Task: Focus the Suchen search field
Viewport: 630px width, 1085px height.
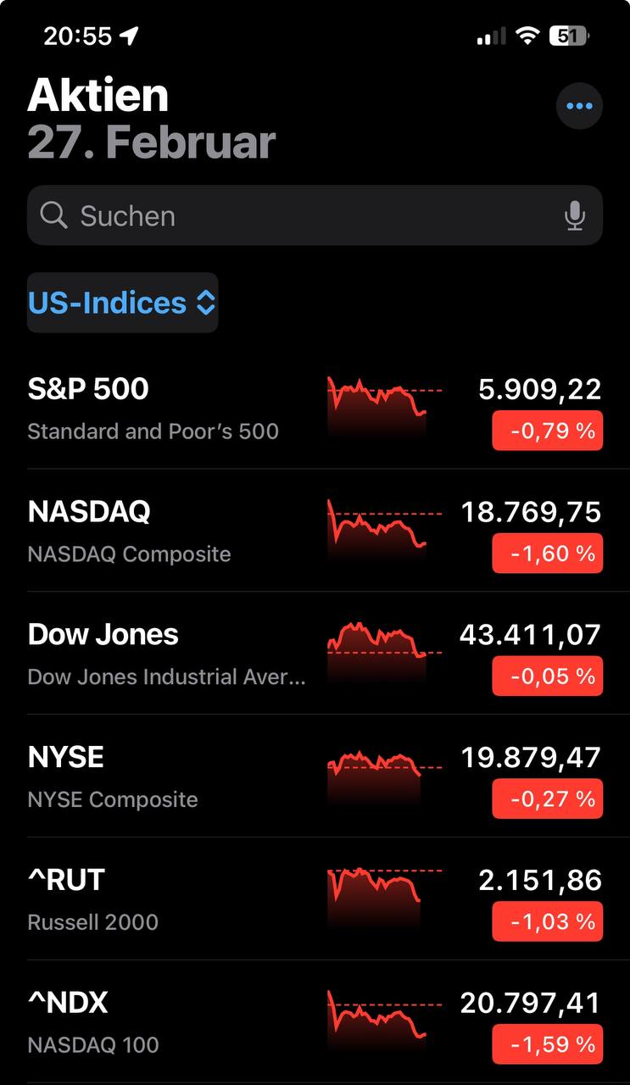Action: [x=314, y=216]
